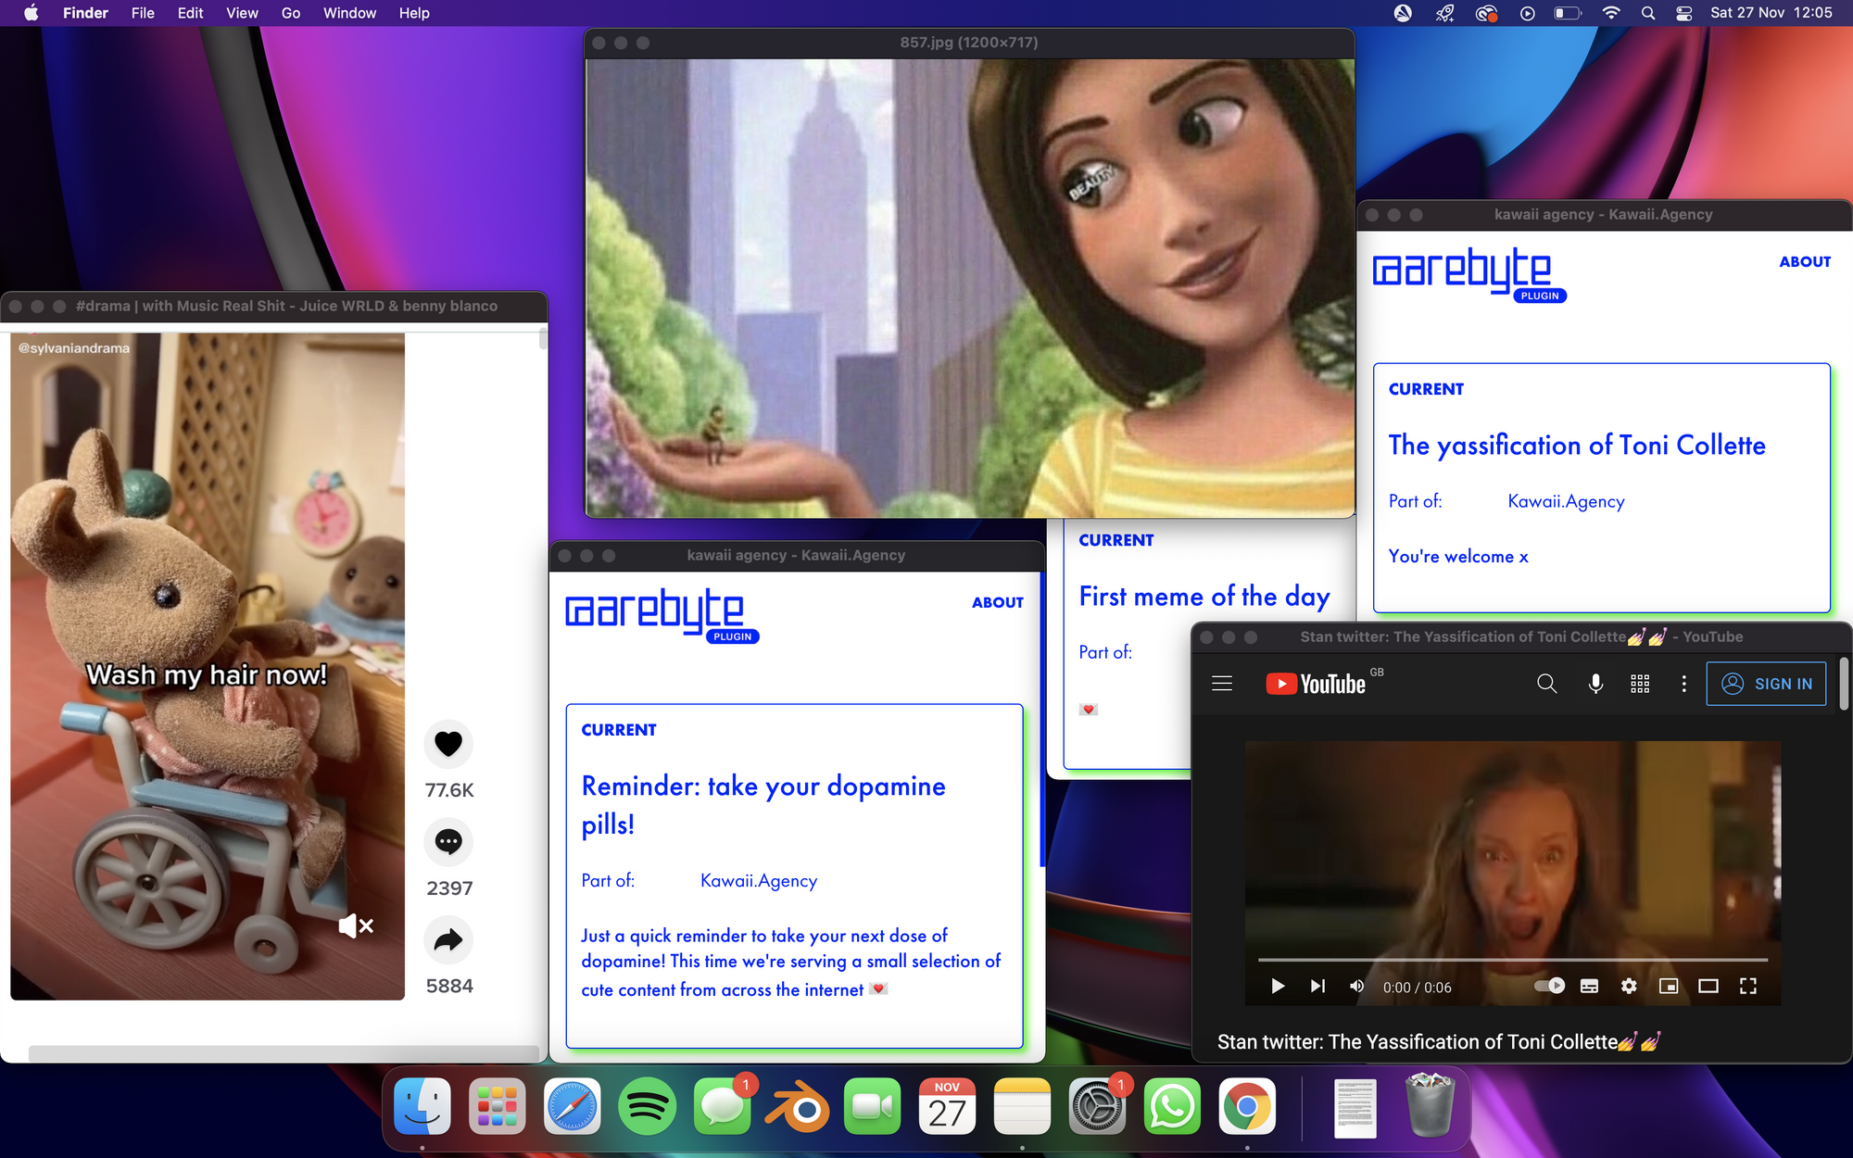The height and width of the screenshot is (1158, 1853).
Task: Open the Go menu
Action: click(291, 13)
